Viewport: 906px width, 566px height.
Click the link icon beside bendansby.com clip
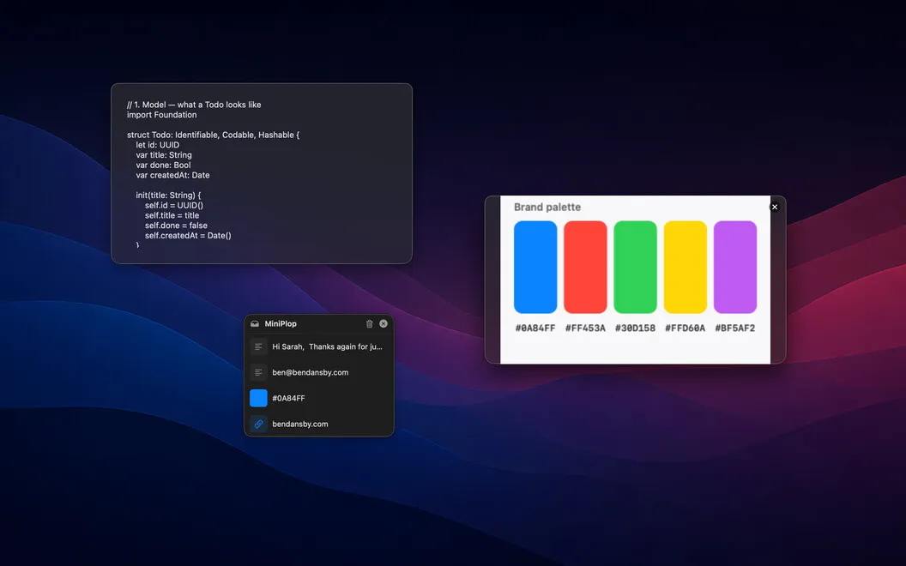(x=258, y=424)
